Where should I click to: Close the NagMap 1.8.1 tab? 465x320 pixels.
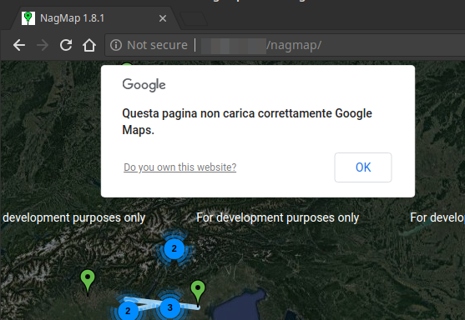click(163, 18)
